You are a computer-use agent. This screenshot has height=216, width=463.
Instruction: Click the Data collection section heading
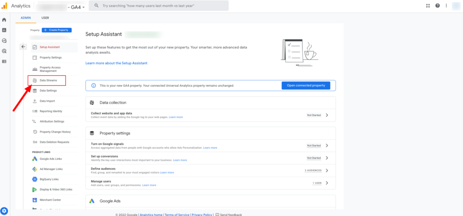[113, 103]
